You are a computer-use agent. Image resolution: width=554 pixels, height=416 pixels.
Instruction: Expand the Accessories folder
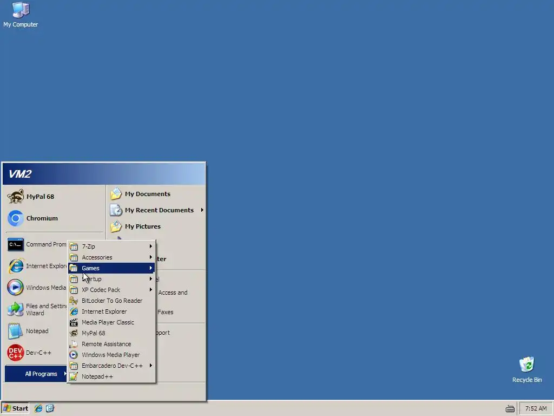tap(111, 257)
